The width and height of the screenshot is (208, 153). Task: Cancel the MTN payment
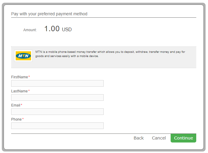[x=159, y=138]
